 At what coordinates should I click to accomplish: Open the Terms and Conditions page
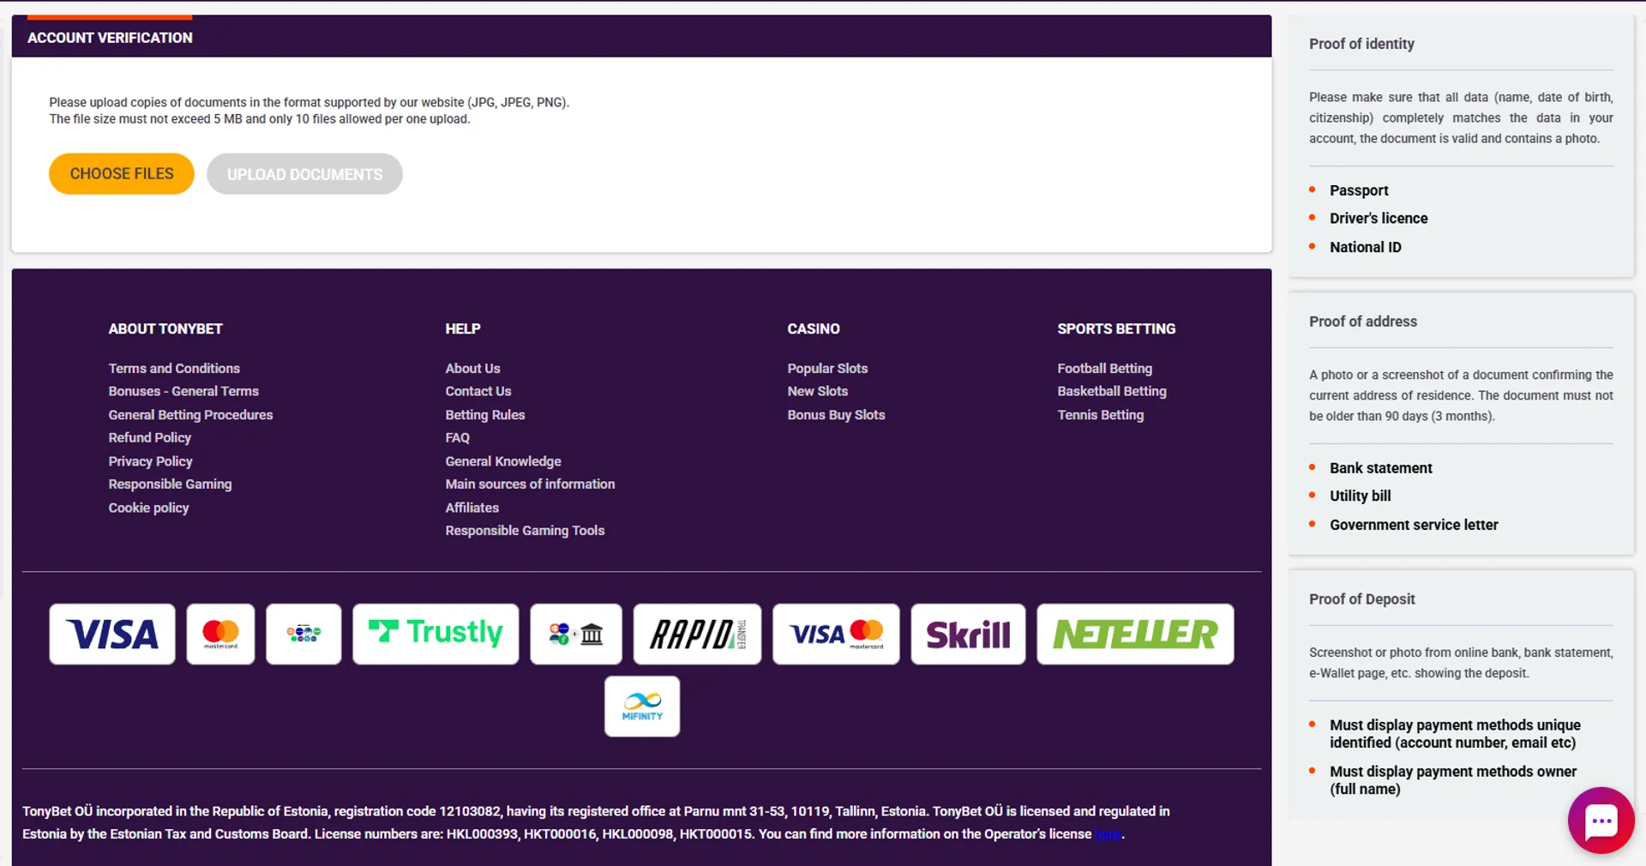coord(174,368)
